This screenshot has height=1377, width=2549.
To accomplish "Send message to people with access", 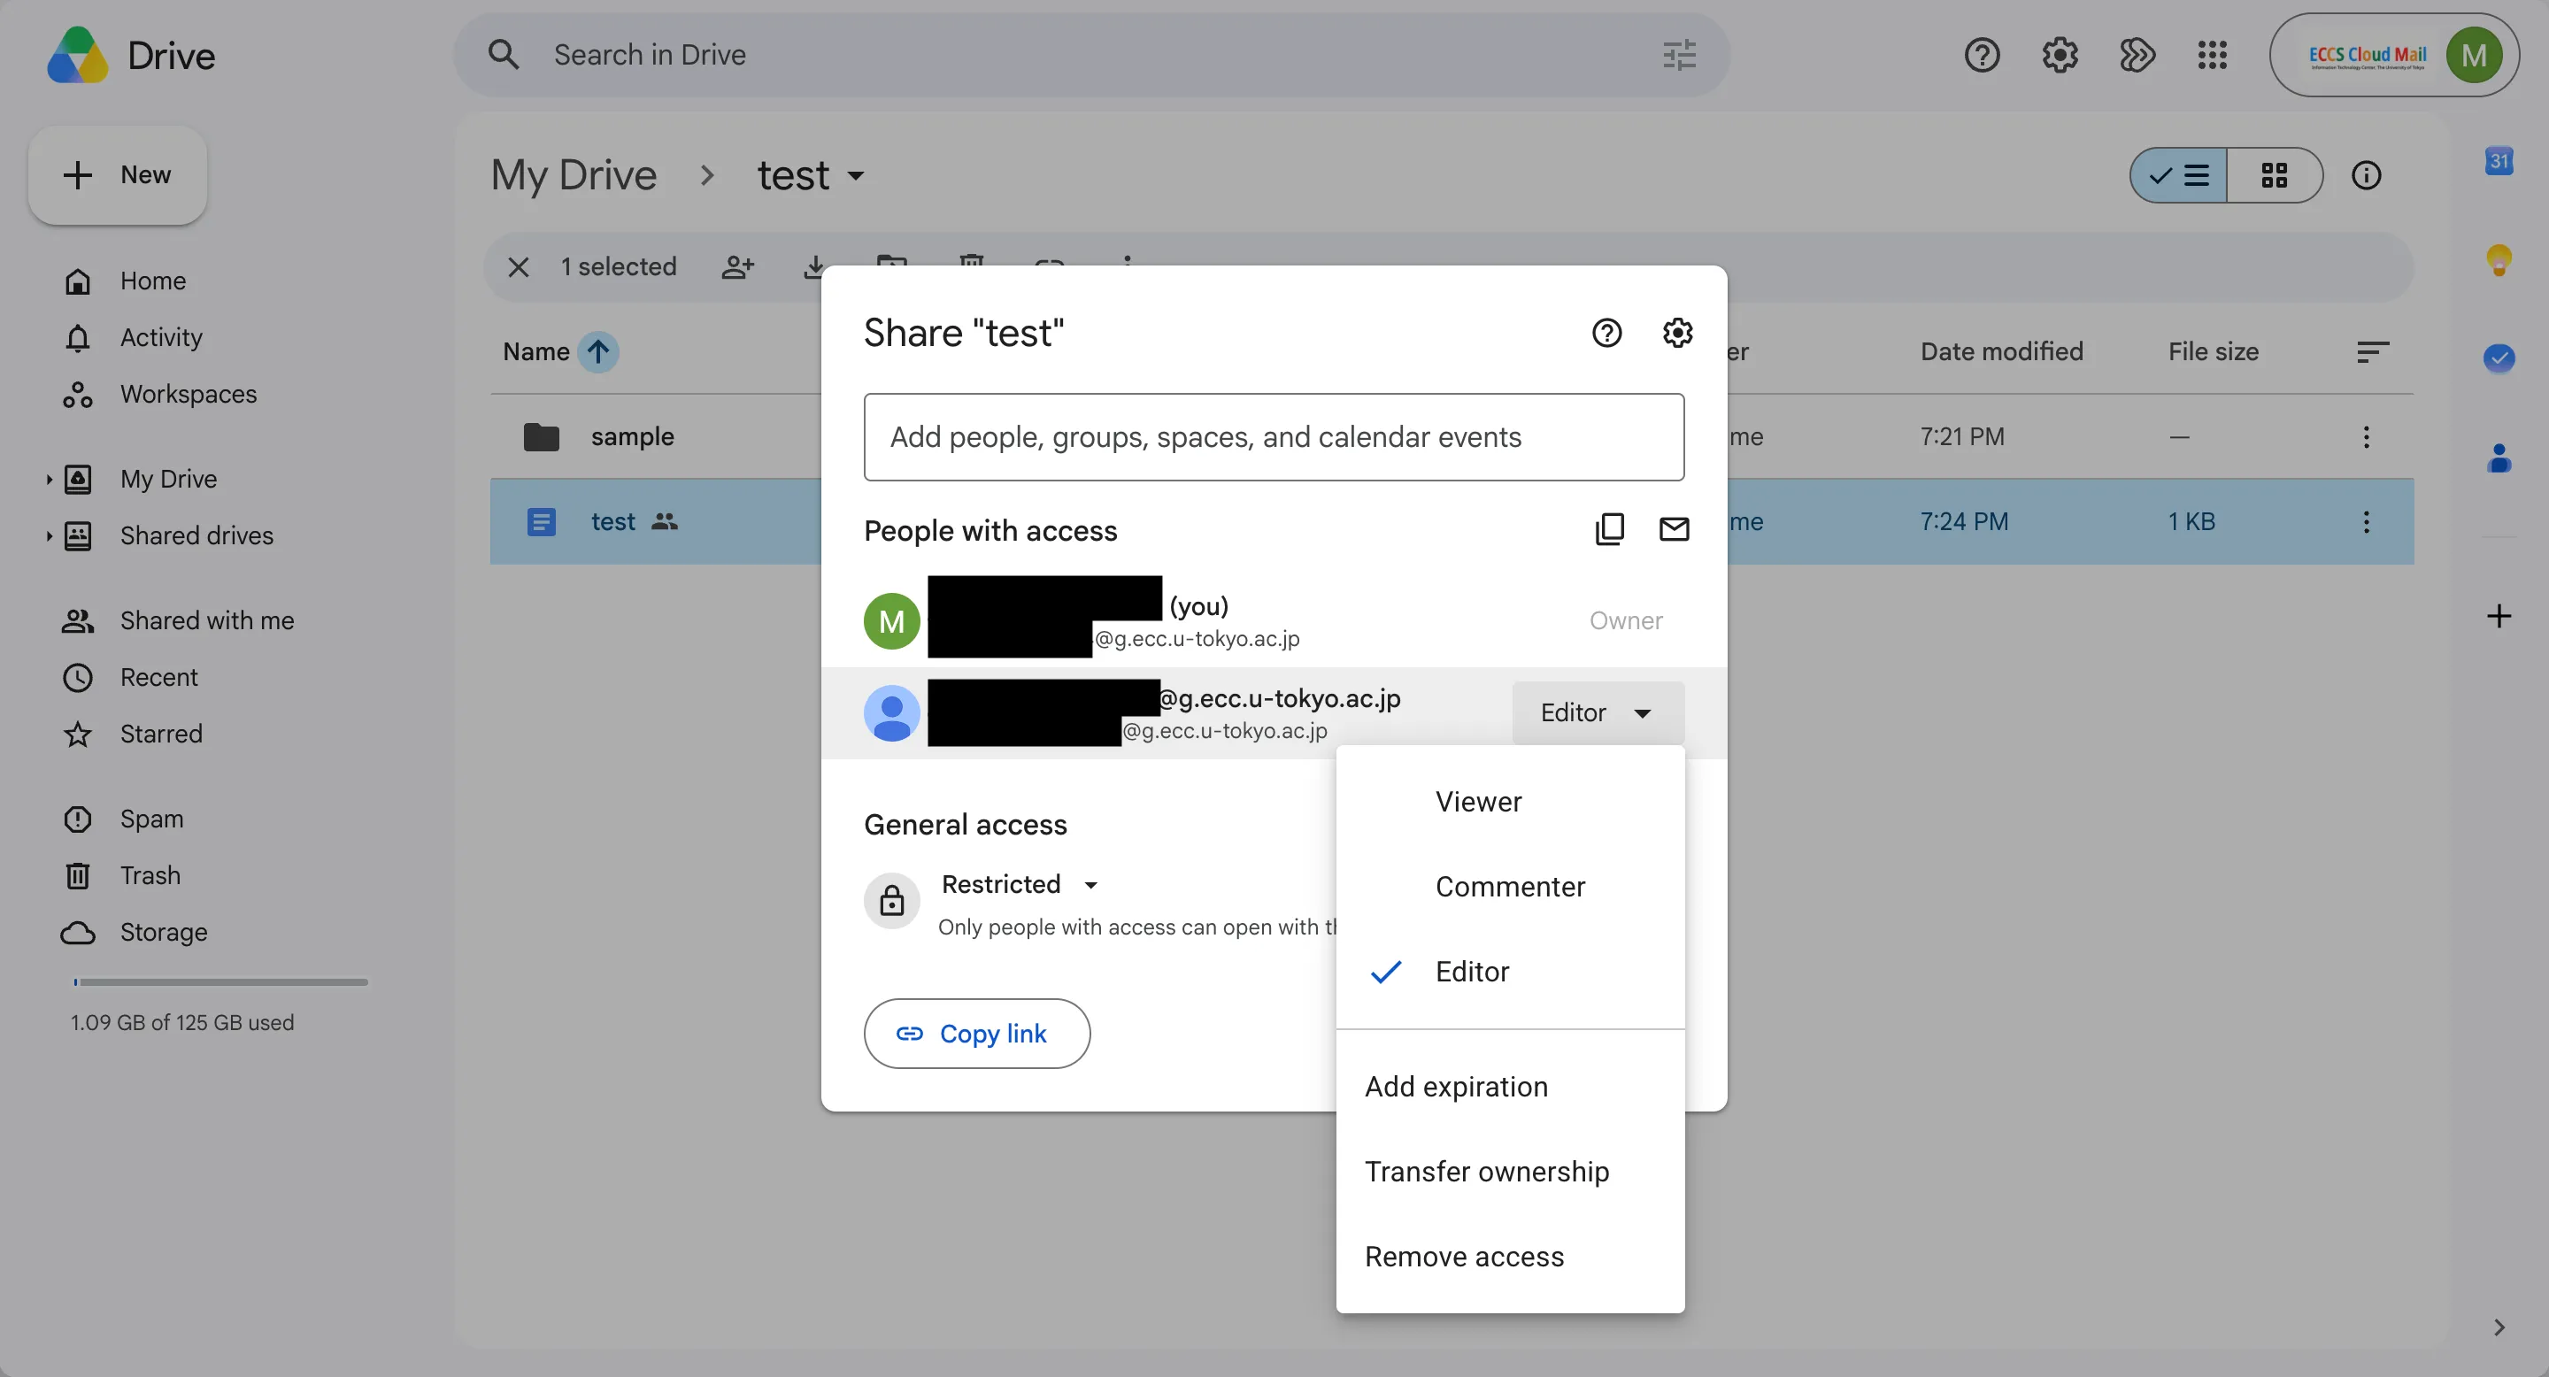I will [x=1675, y=529].
